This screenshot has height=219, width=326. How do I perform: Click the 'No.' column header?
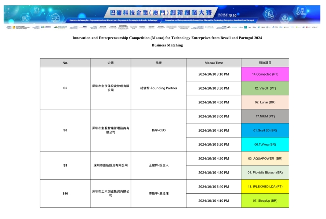click(65, 63)
